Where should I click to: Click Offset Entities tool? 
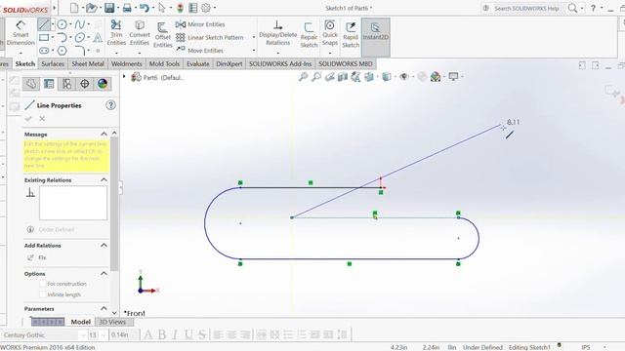(x=163, y=35)
